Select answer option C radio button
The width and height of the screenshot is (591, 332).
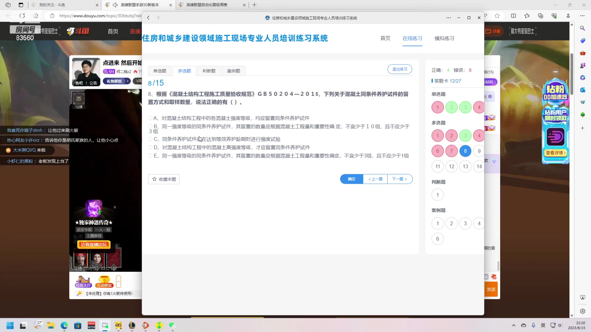[150, 139]
